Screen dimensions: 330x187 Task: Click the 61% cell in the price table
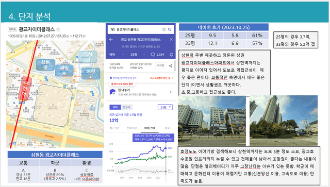pyautogui.click(x=257, y=36)
